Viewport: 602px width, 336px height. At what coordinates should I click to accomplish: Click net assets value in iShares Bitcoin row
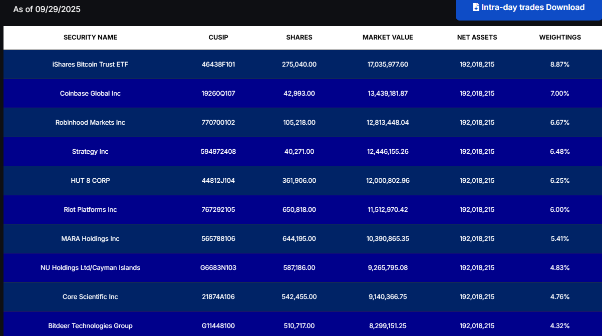[477, 65]
